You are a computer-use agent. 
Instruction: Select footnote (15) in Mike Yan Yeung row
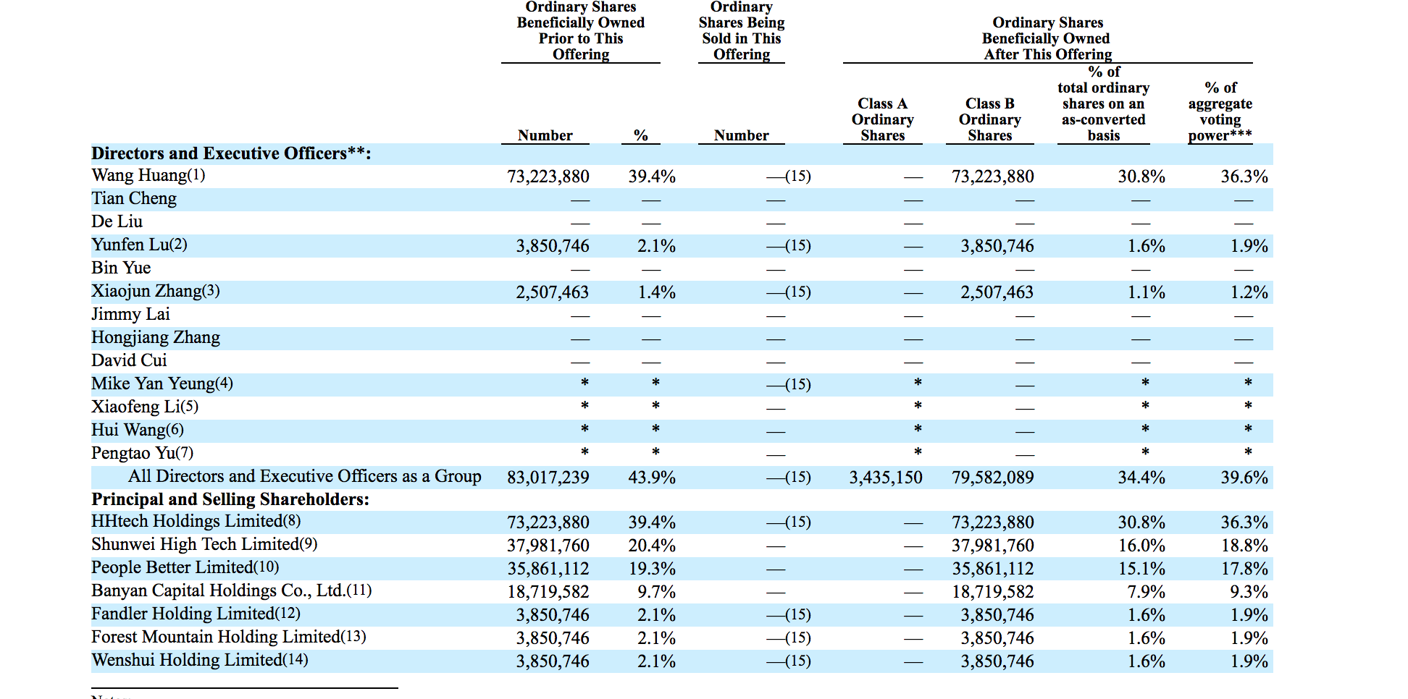(x=798, y=384)
